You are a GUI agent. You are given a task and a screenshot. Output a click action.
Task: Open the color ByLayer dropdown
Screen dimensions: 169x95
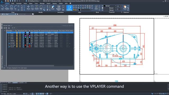[x=116, y=6]
